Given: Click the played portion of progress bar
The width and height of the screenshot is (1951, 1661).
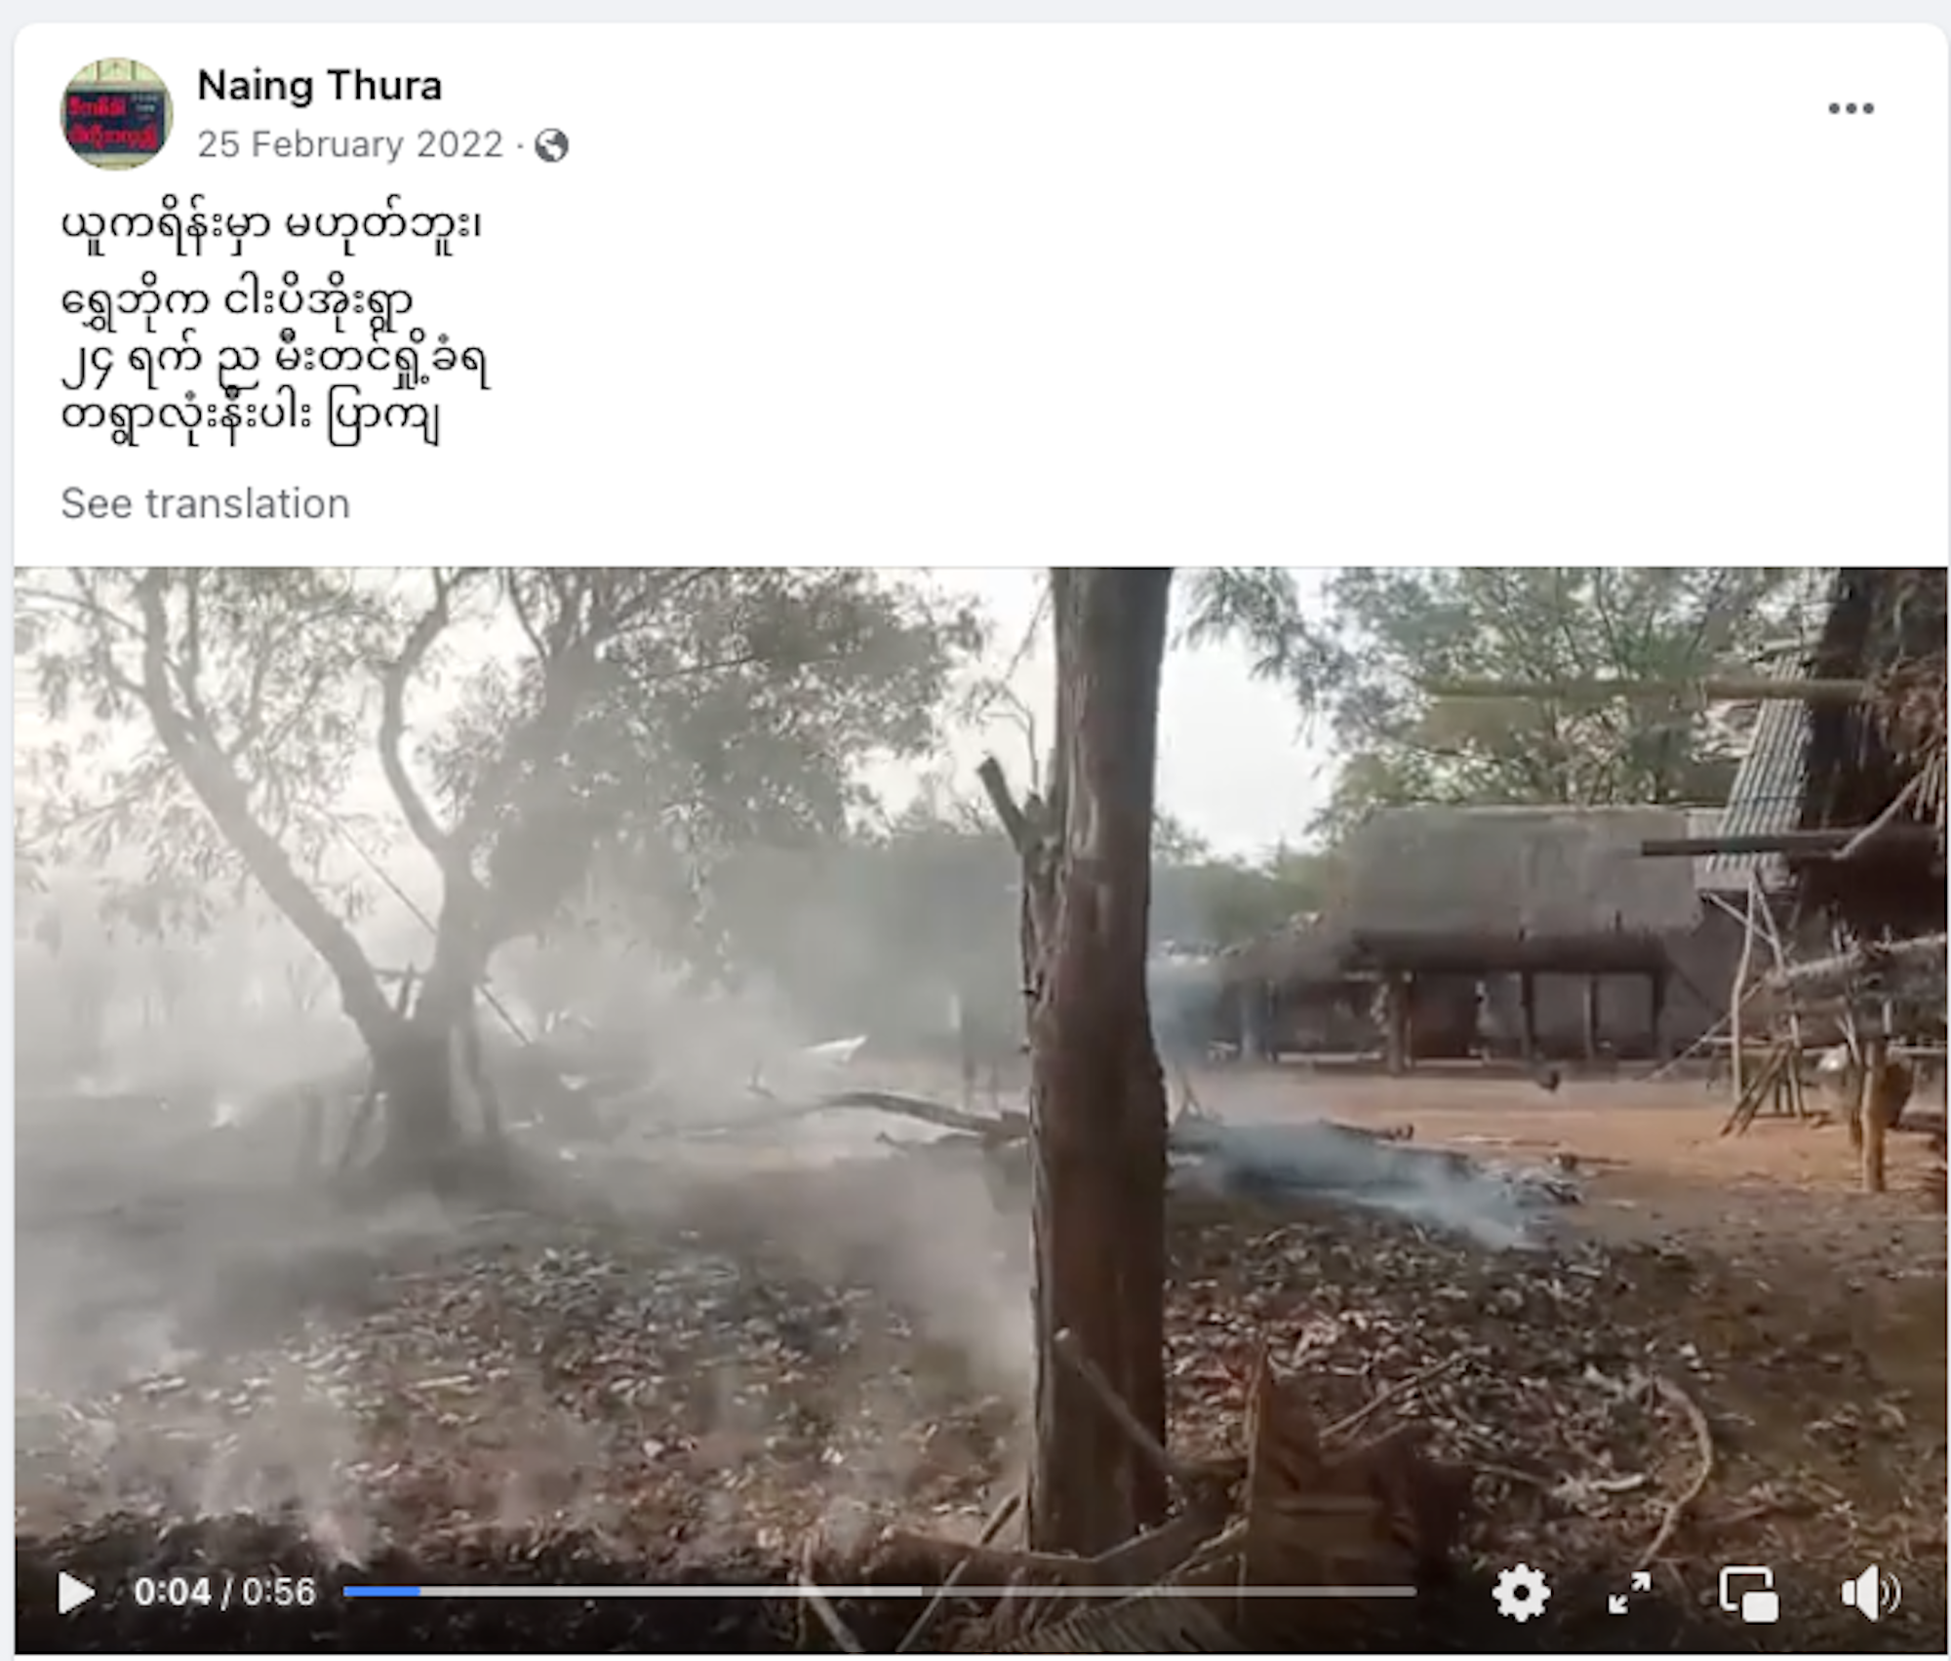Looking at the screenshot, I should pyautogui.click(x=381, y=1591).
